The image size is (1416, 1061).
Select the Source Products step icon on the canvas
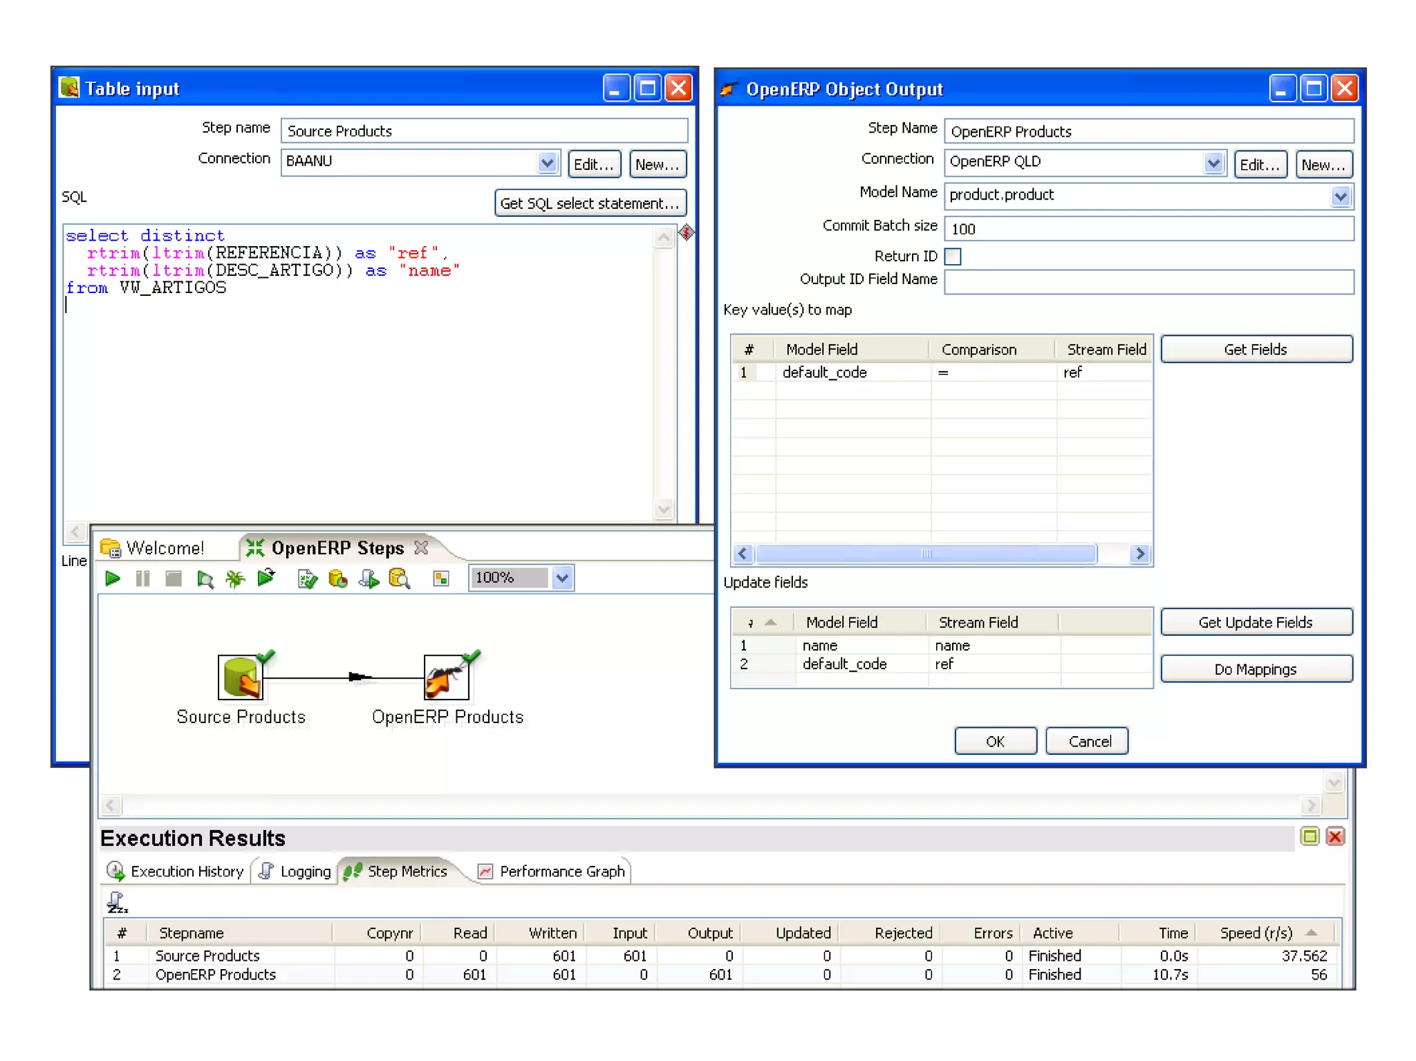[240, 677]
